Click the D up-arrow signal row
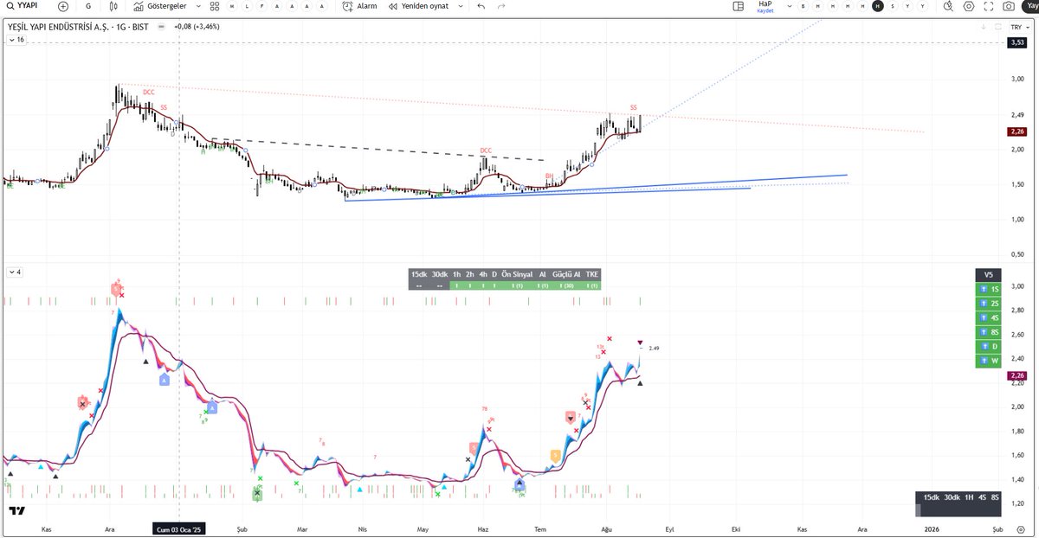 tap(988, 346)
